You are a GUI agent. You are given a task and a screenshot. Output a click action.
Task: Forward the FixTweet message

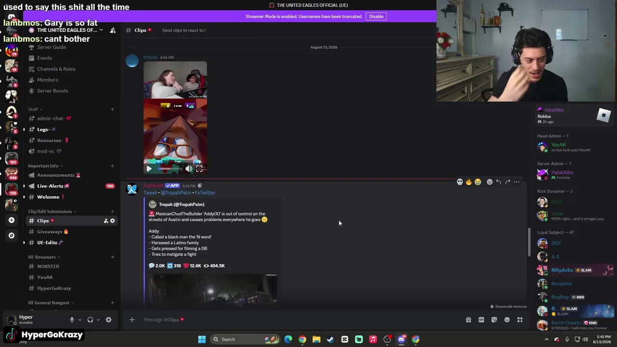pyautogui.click(x=508, y=182)
